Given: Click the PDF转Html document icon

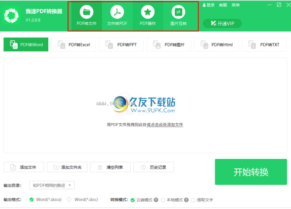Looking at the screenshot, I should (204, 45).
